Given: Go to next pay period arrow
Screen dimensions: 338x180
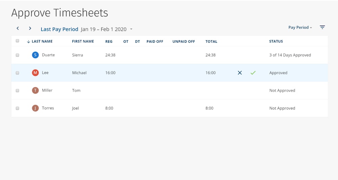Looking at the screenshot, I should coord(30,29).
